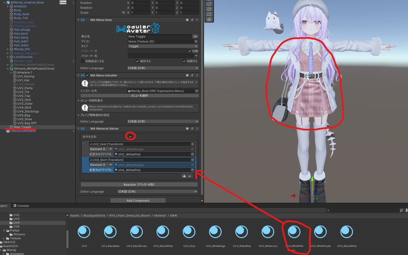
Task: Open the UV4 breadcrumb in asset path
Action: [x=173, y=216]
